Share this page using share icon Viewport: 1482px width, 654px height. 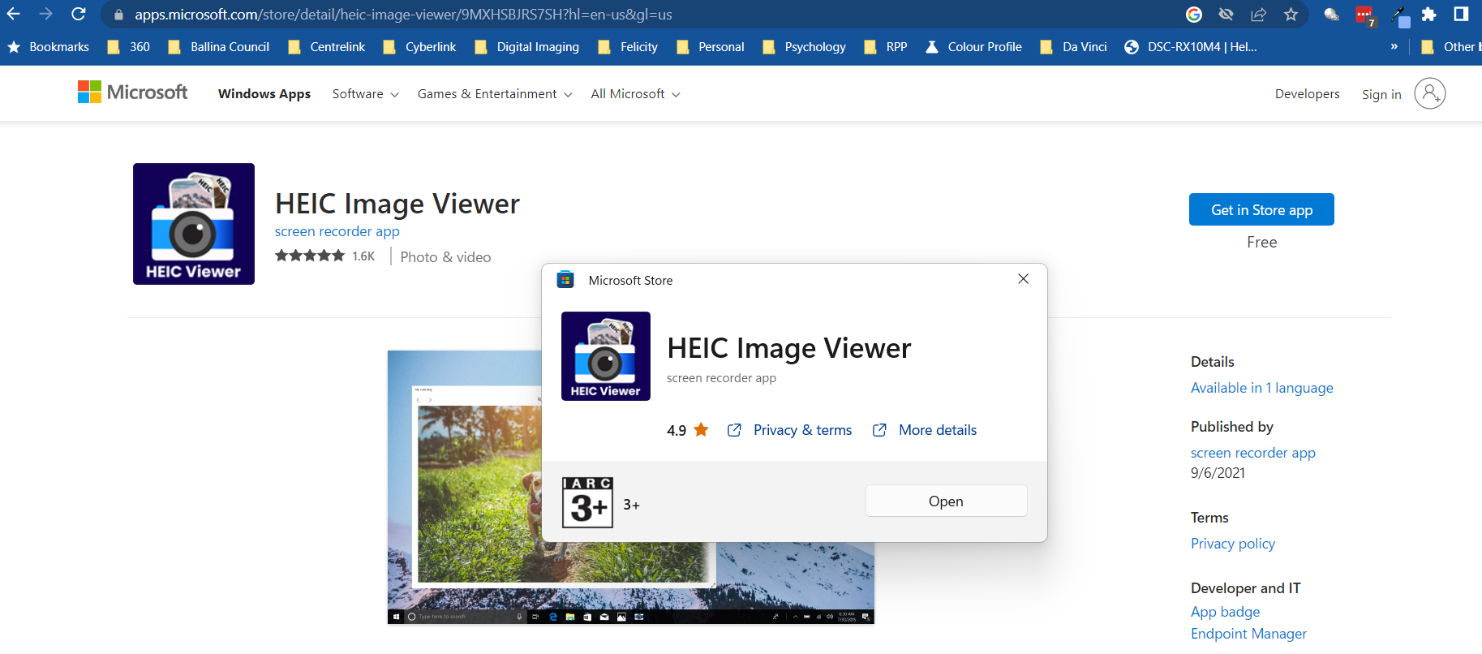1259,15
